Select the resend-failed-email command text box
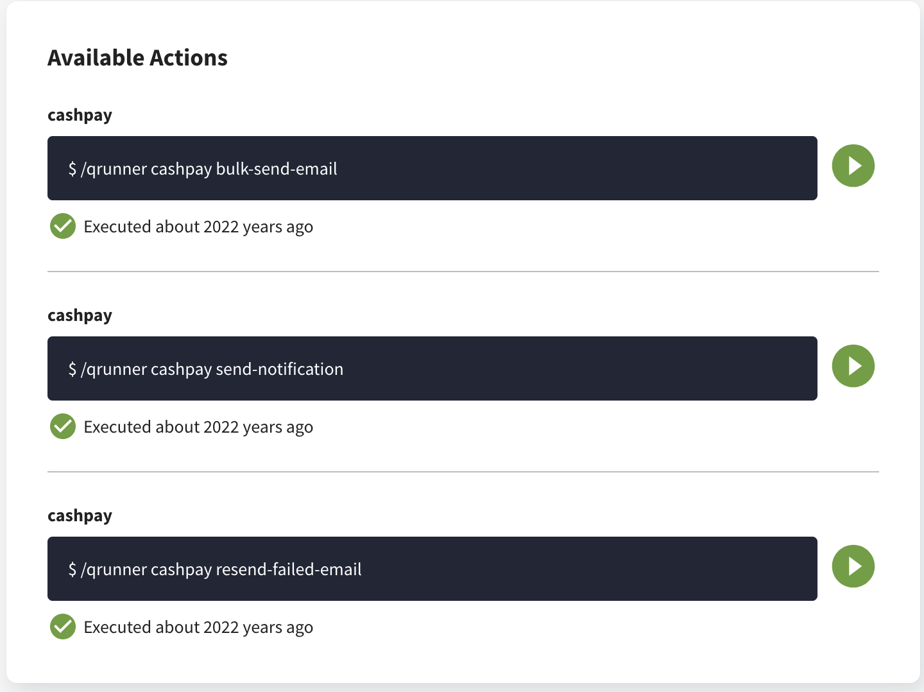This screenshot has height=692, width=924. pyautogui.click(x=432, y=569)
